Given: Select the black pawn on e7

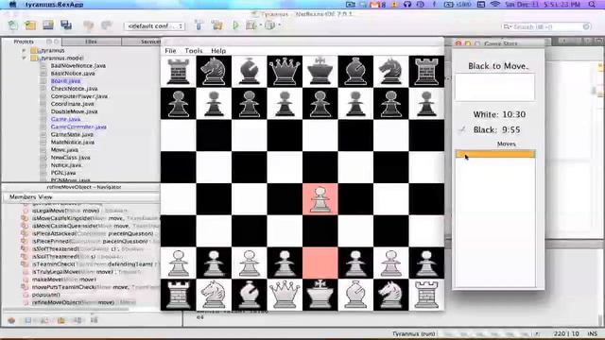Looking at the screenshot, I should click(320, 103).
